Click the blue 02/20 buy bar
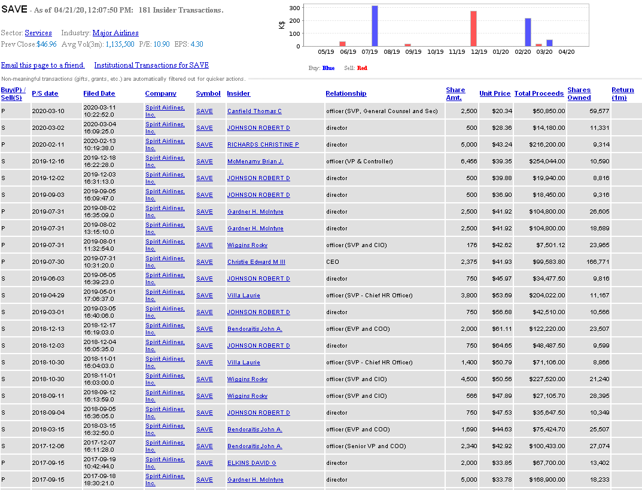Screen dimensions: 642x490 click(528, 32)
